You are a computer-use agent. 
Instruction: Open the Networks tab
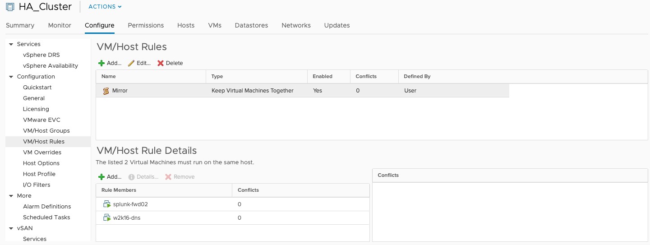(296, 25)
